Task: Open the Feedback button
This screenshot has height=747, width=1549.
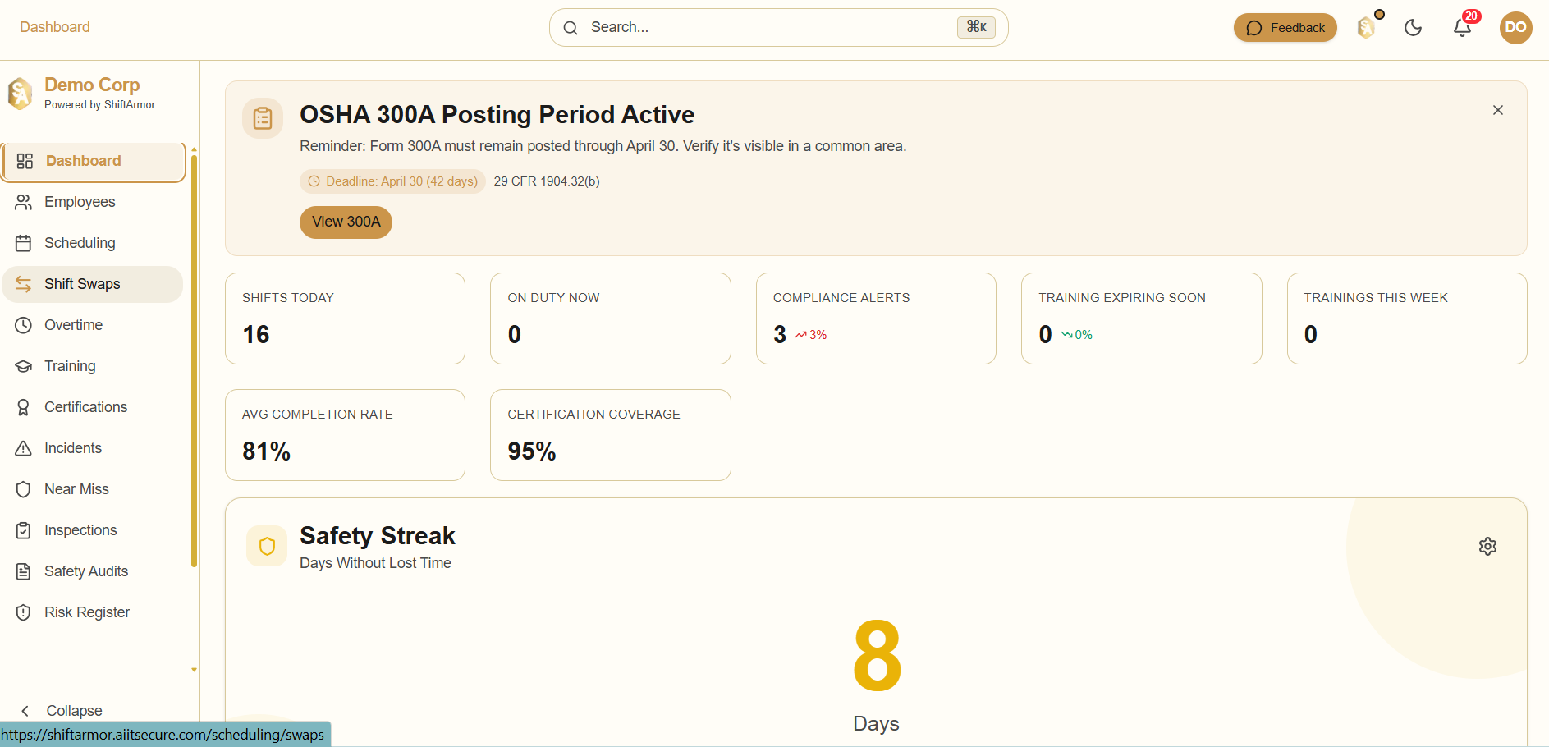Action: (1285, 28)
